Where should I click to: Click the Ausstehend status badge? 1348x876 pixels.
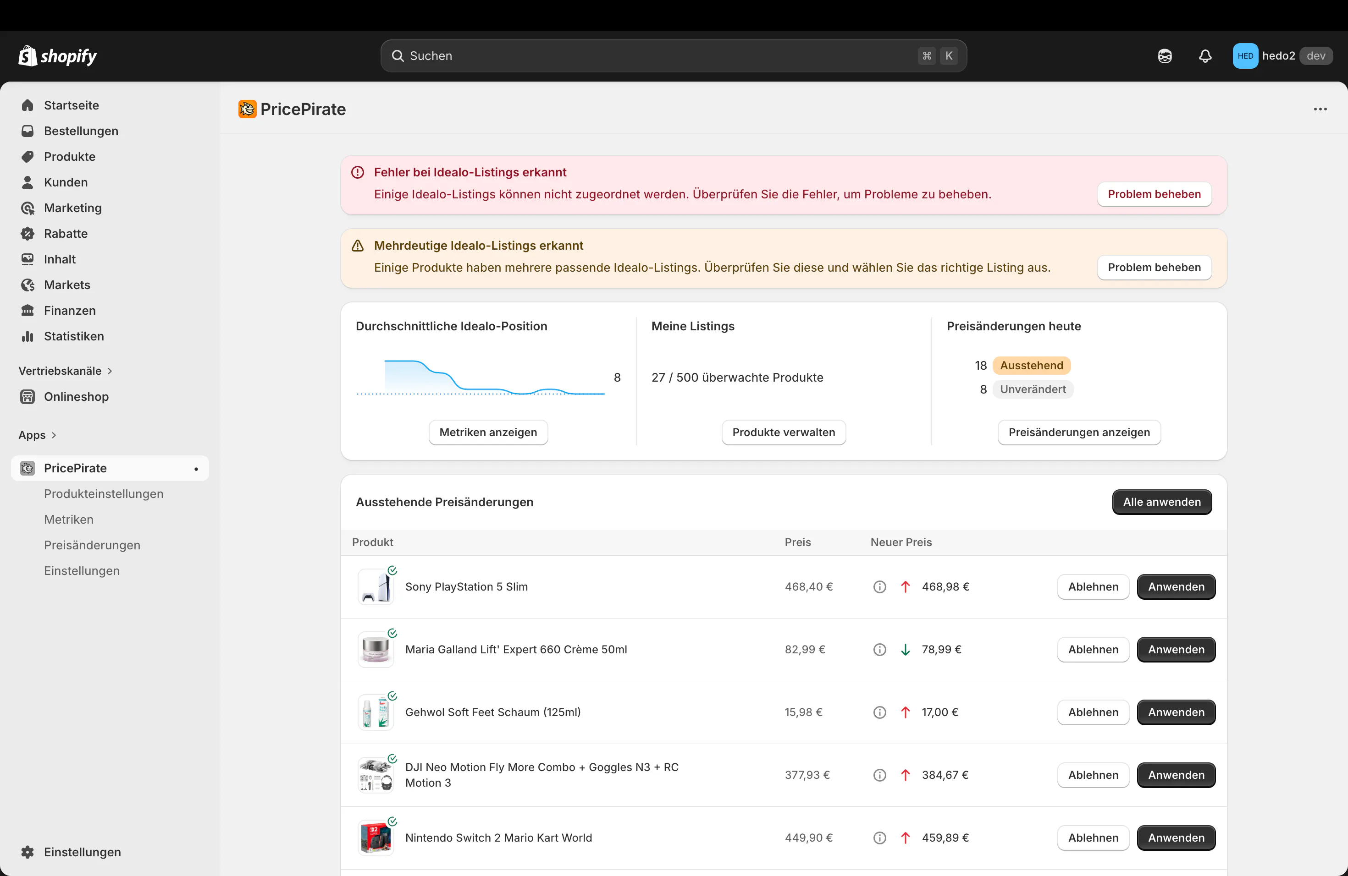tap(1031, 366)
